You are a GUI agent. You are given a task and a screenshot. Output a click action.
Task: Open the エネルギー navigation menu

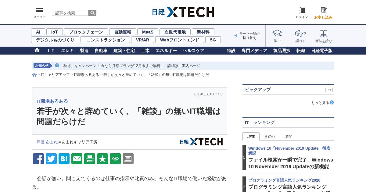coord(166,51)
